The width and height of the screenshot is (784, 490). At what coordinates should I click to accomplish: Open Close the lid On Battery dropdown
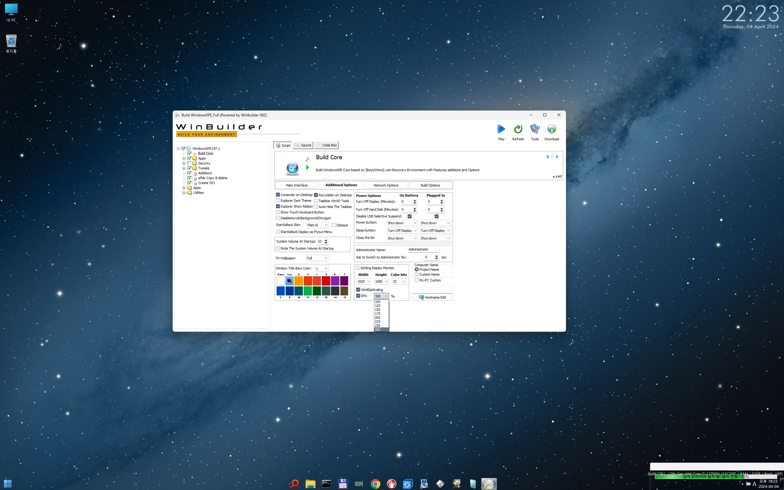pos(402,238)
